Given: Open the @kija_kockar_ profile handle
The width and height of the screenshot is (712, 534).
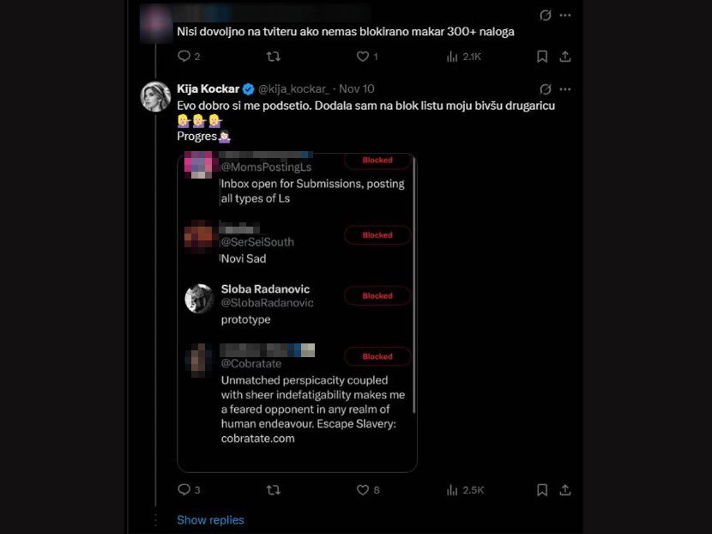Looking at the screenshot, I should [x=293, y=88].
